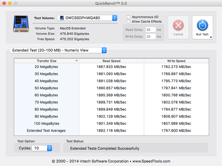The height and width of the screenshot is (166, 222).
Task: Sort by the Read Speed column header
Action: 111,61
